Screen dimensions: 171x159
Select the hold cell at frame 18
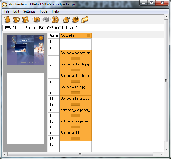[x=75, y=138]
